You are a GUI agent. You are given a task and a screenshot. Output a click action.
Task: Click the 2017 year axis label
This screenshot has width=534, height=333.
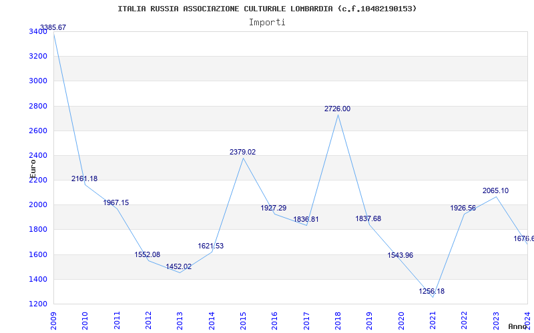click(306, 321)
